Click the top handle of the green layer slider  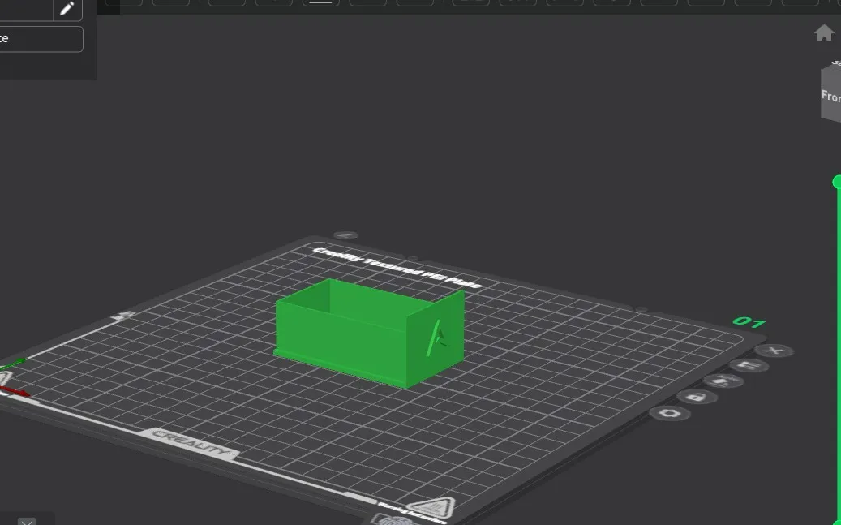[x=837, y=182]
